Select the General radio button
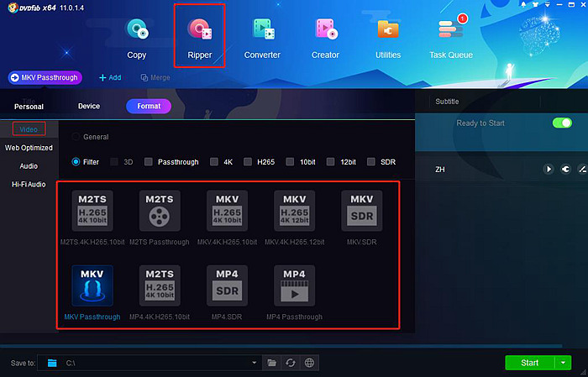This screenshot has width=588, height=377. [x=76, y=137]
